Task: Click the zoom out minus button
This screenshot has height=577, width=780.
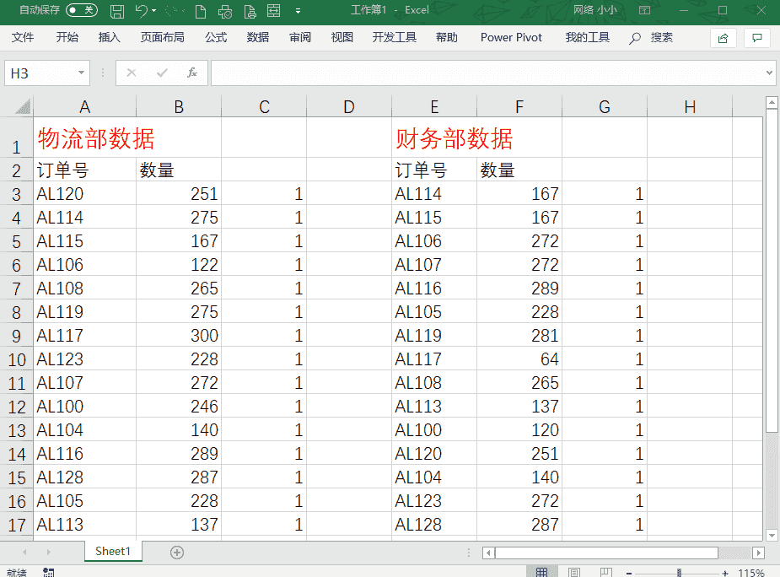Action: pos(629,574)
